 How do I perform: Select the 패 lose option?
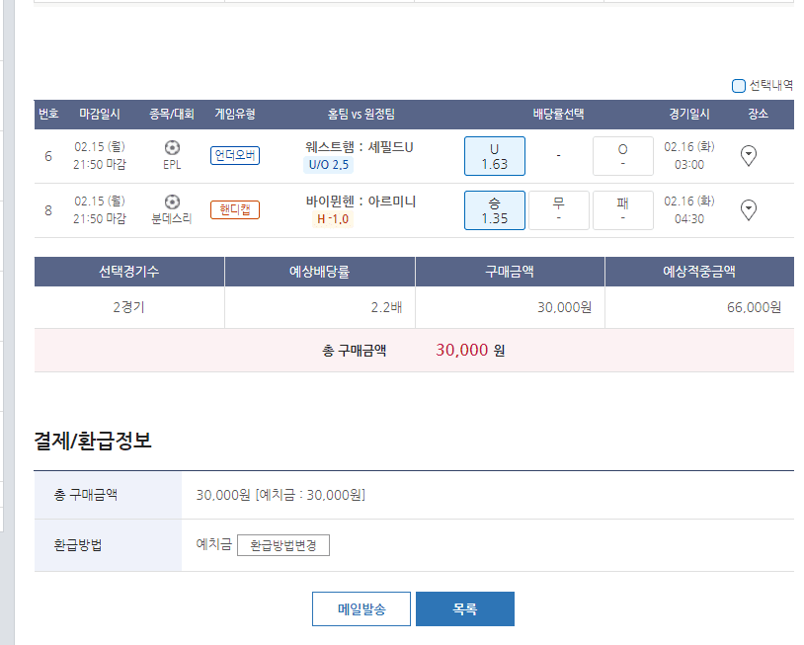point(622,210)
